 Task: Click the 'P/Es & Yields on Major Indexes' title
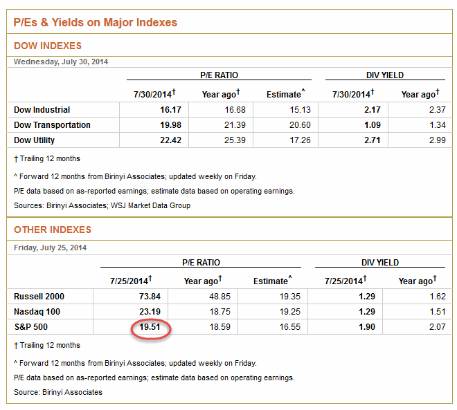tap(96, 22)
